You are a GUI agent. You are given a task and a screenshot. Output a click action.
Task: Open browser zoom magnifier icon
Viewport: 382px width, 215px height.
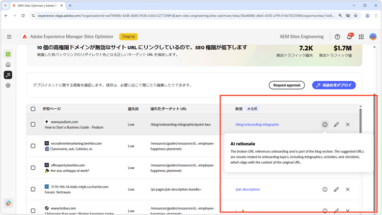coord(340,16)
